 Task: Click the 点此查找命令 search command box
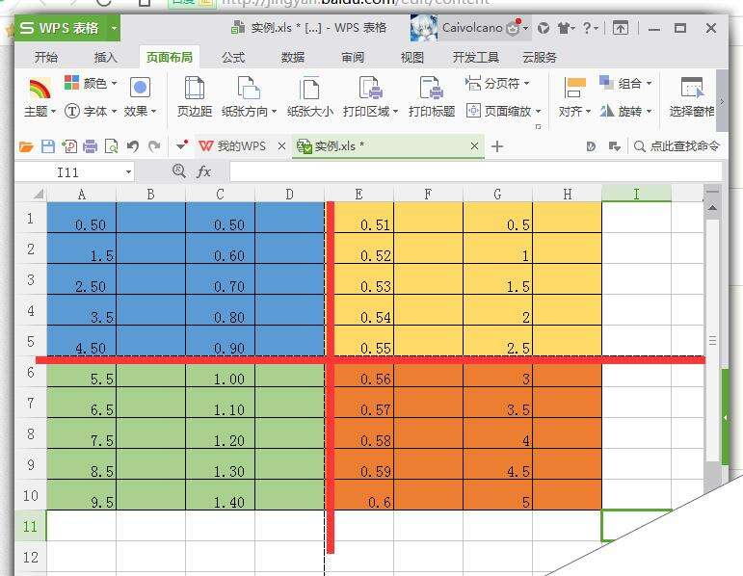point(677,145)
